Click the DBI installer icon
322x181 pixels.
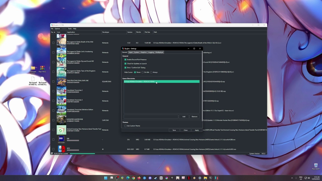(61, 140)
